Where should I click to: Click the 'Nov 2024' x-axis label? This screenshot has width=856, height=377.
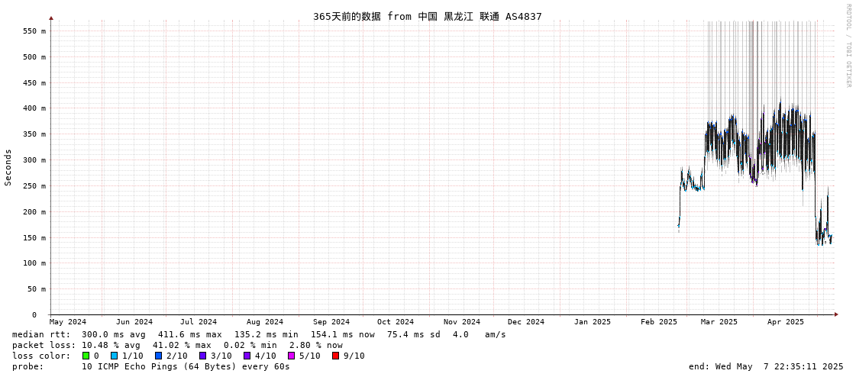coord(462,322)
